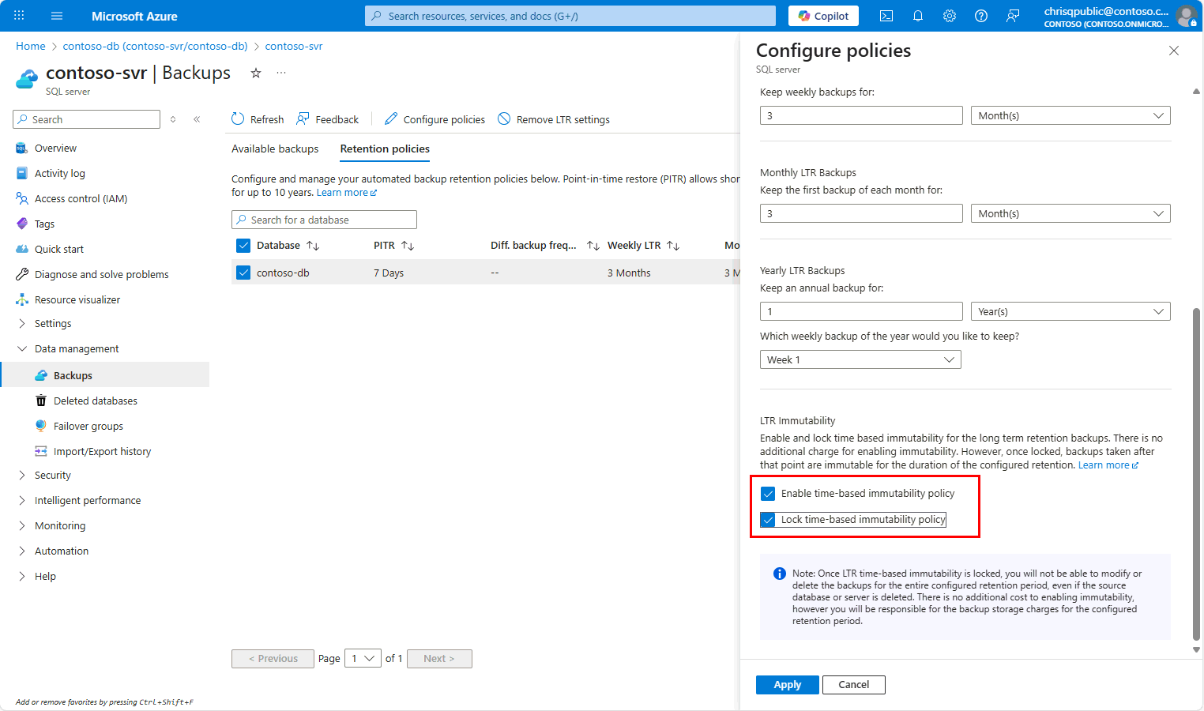1204x711 pixels.
Task: Click the weekly backups value field
Action: click(861, 115)
